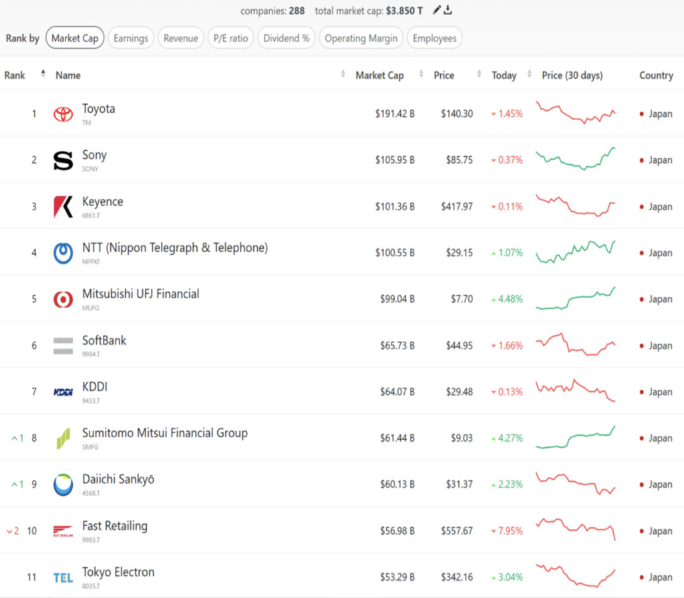Click the pencil edit icon
The height and width of the screenshot is (598, 684).
pos(437,10)
